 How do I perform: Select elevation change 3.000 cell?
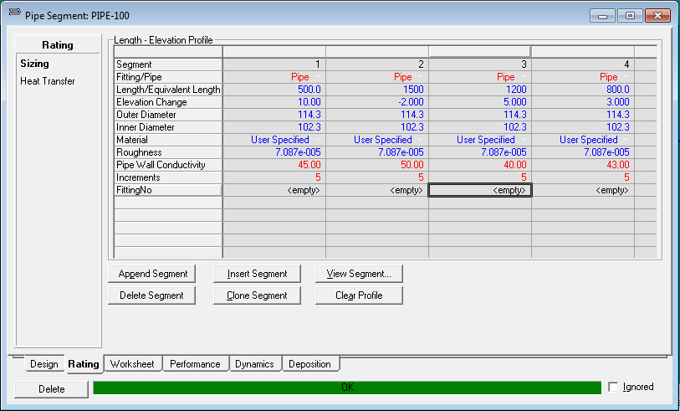coord(583,102)
